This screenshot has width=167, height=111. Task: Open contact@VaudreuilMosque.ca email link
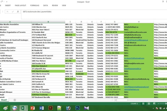click(136, 40)
